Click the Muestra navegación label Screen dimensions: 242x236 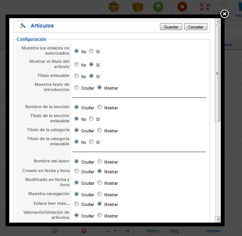tap(49, 194)
